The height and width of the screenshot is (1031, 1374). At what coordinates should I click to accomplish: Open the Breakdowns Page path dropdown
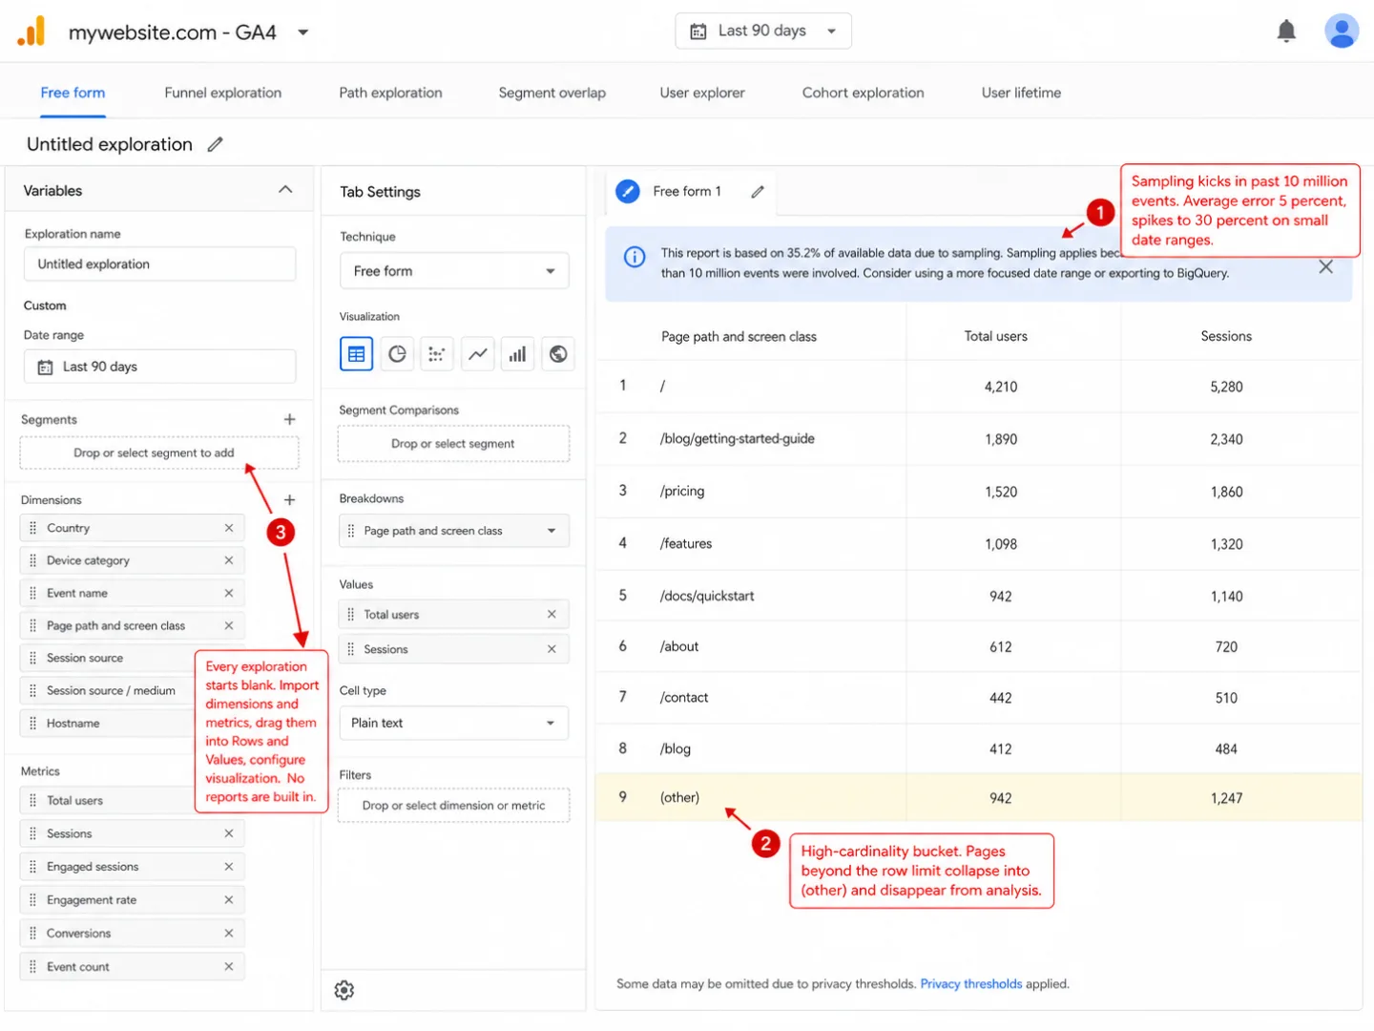454,531
